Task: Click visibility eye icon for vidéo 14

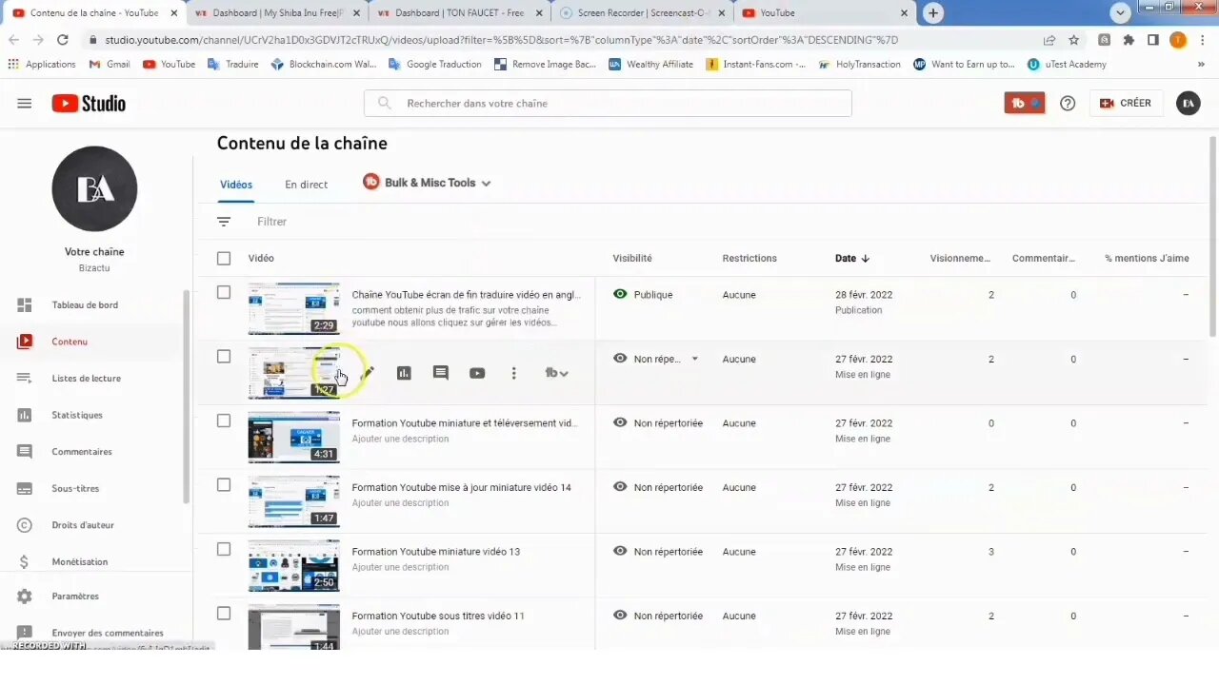Action: 620,487
